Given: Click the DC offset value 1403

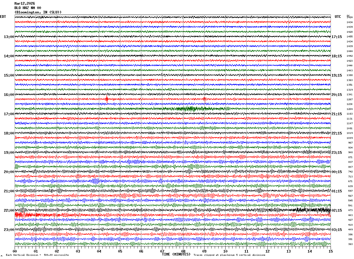Looking at the screenshot, I should [350, 70].
